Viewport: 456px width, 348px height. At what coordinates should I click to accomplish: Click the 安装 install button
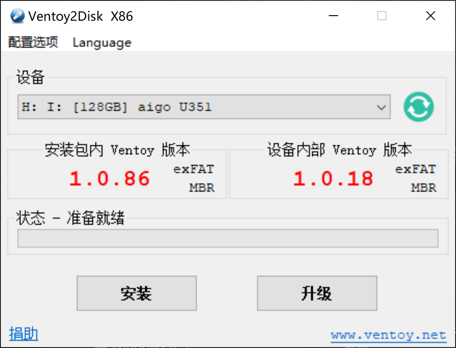(137, 293)
